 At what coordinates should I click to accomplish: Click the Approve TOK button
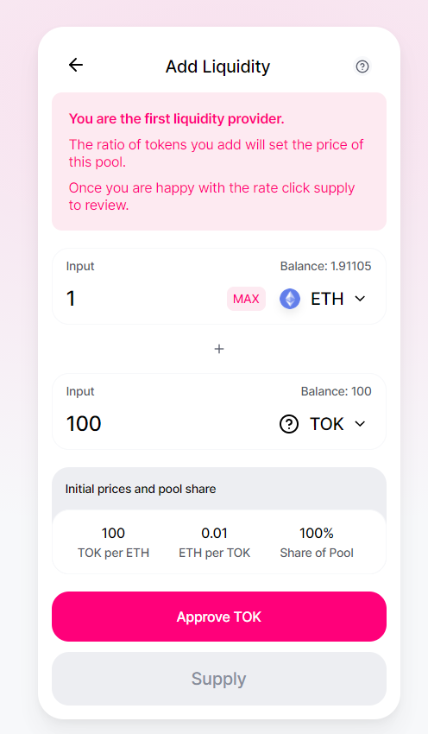coord(219,617)
